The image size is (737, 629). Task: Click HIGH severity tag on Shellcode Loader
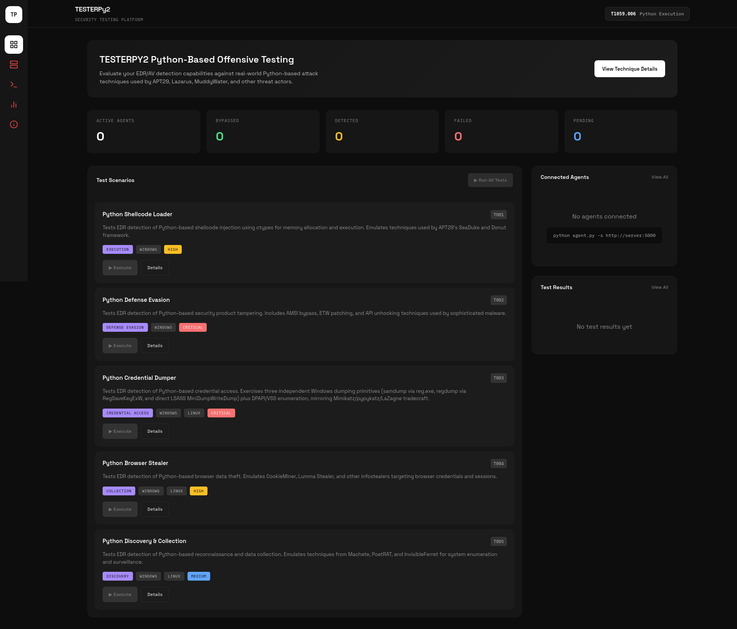(173, 250)
